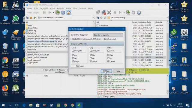Open the CCcam to Ncam desktop icon
Viewport: 192px width, 108px height.
tap(184, 34)
